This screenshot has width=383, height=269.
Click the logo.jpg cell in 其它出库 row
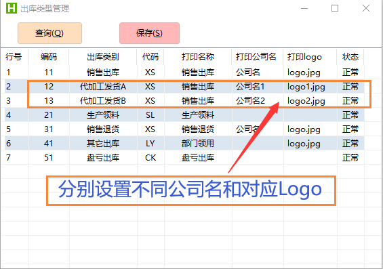pyautogui.click(x=310, y=143)
